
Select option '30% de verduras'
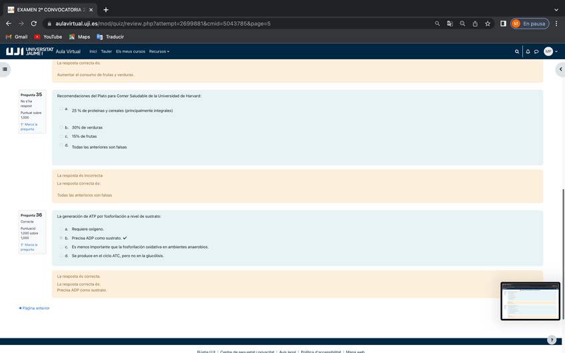pos(61,127)
